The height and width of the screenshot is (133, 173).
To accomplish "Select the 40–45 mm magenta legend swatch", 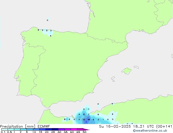I will click(x=74, y=129).
